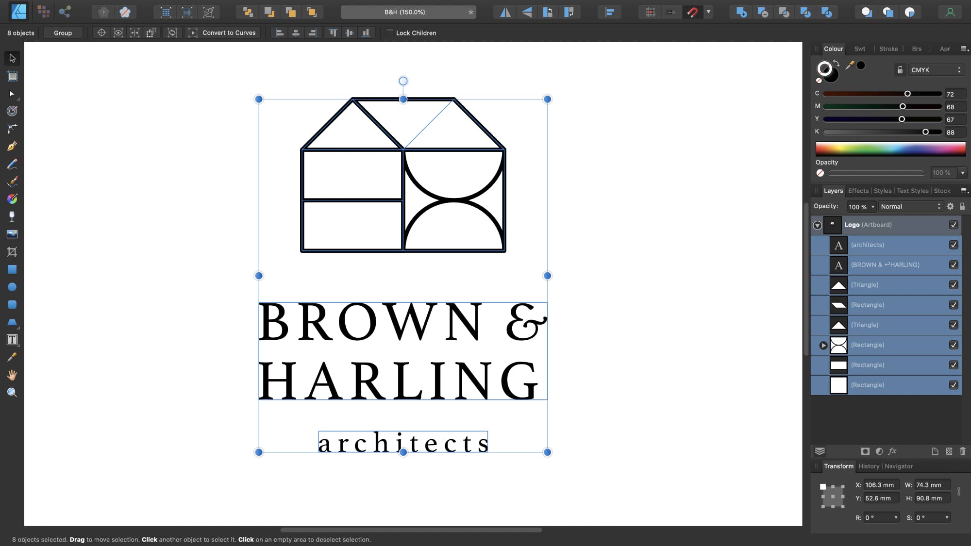971x546 pixels.
Task: Toggle visibility of (Triangle) layer
Action: [955, 285]
